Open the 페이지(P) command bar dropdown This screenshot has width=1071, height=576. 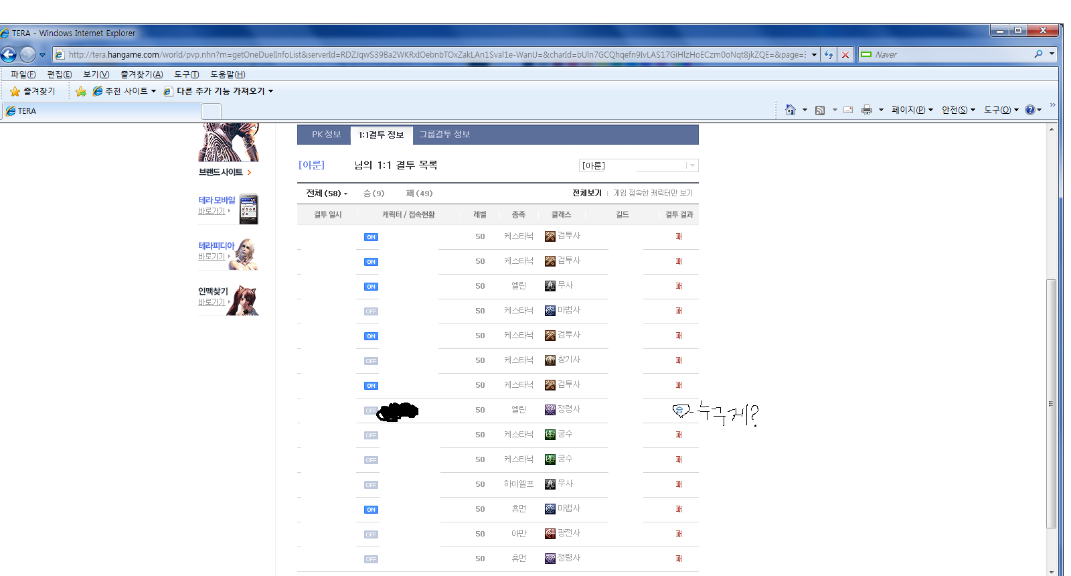[x=912, y=110]
